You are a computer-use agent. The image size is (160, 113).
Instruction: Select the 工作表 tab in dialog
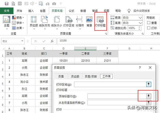(x=106, y=76)
